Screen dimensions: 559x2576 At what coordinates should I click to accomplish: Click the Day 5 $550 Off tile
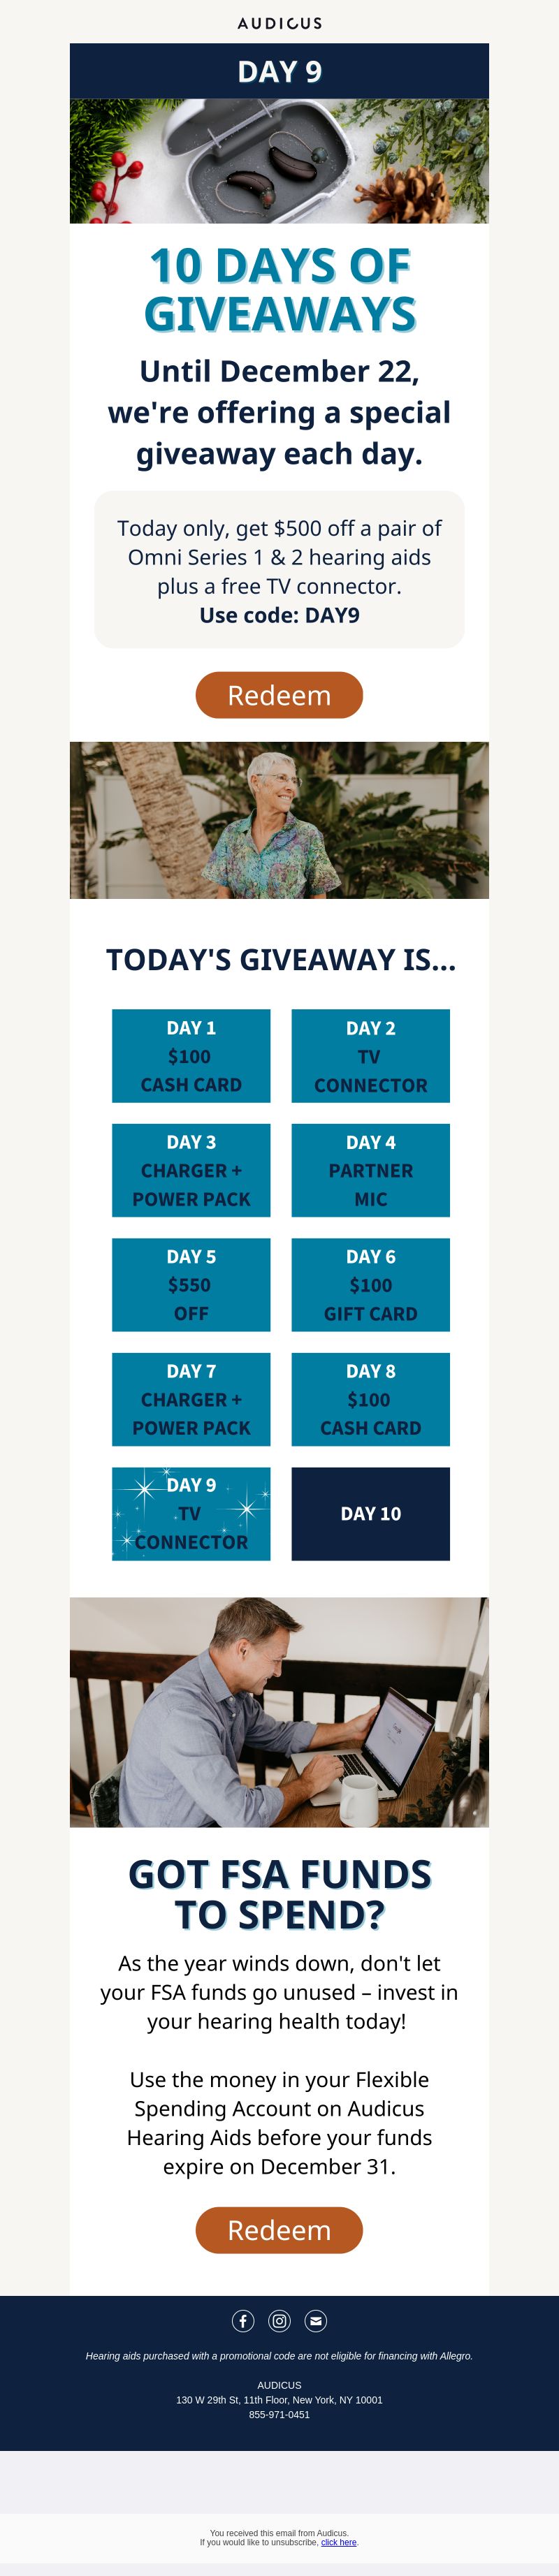tap(191, 1285)
